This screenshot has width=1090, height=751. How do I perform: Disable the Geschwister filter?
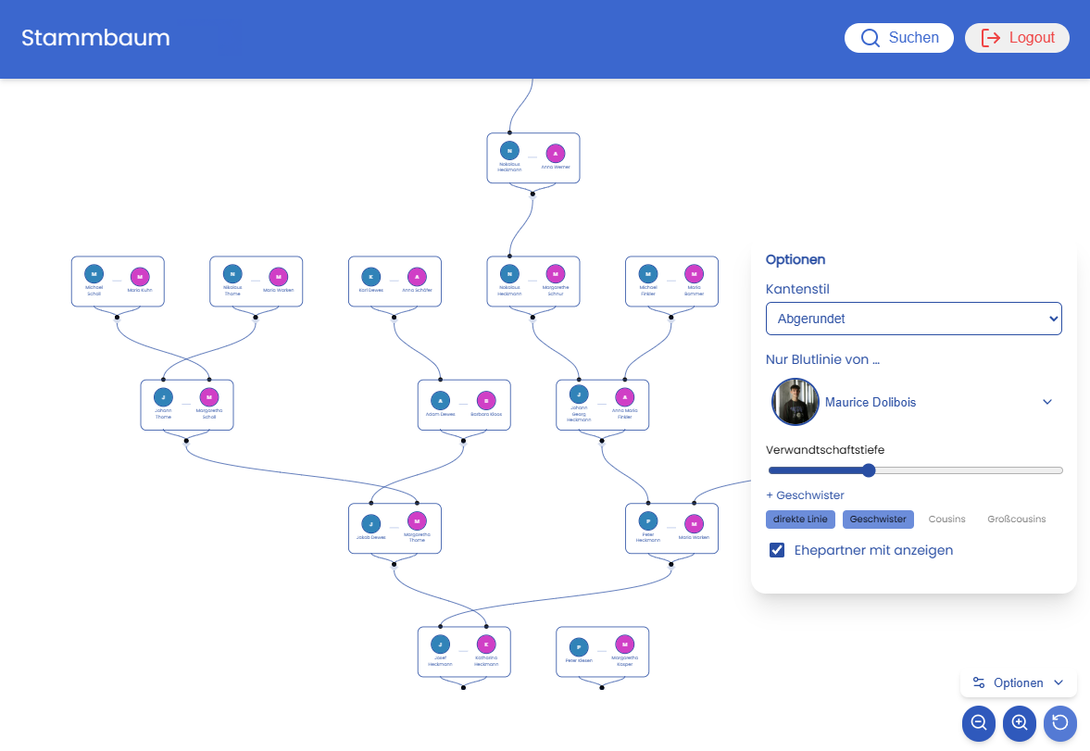coord(878,519)
